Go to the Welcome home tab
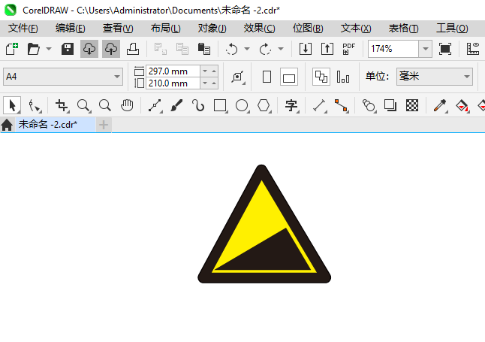The width and height of the screenshot is (485, 342). pos(7,125)
